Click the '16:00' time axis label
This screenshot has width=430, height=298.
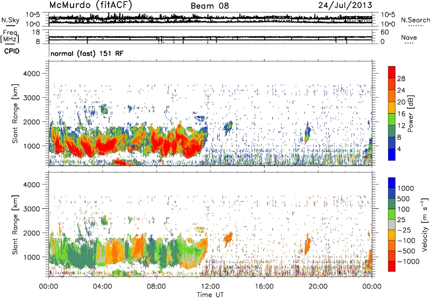click(x=264, y=287)
